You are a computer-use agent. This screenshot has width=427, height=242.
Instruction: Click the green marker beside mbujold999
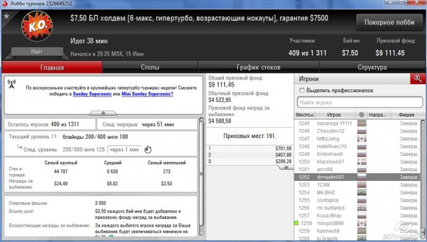coord(296,223)
